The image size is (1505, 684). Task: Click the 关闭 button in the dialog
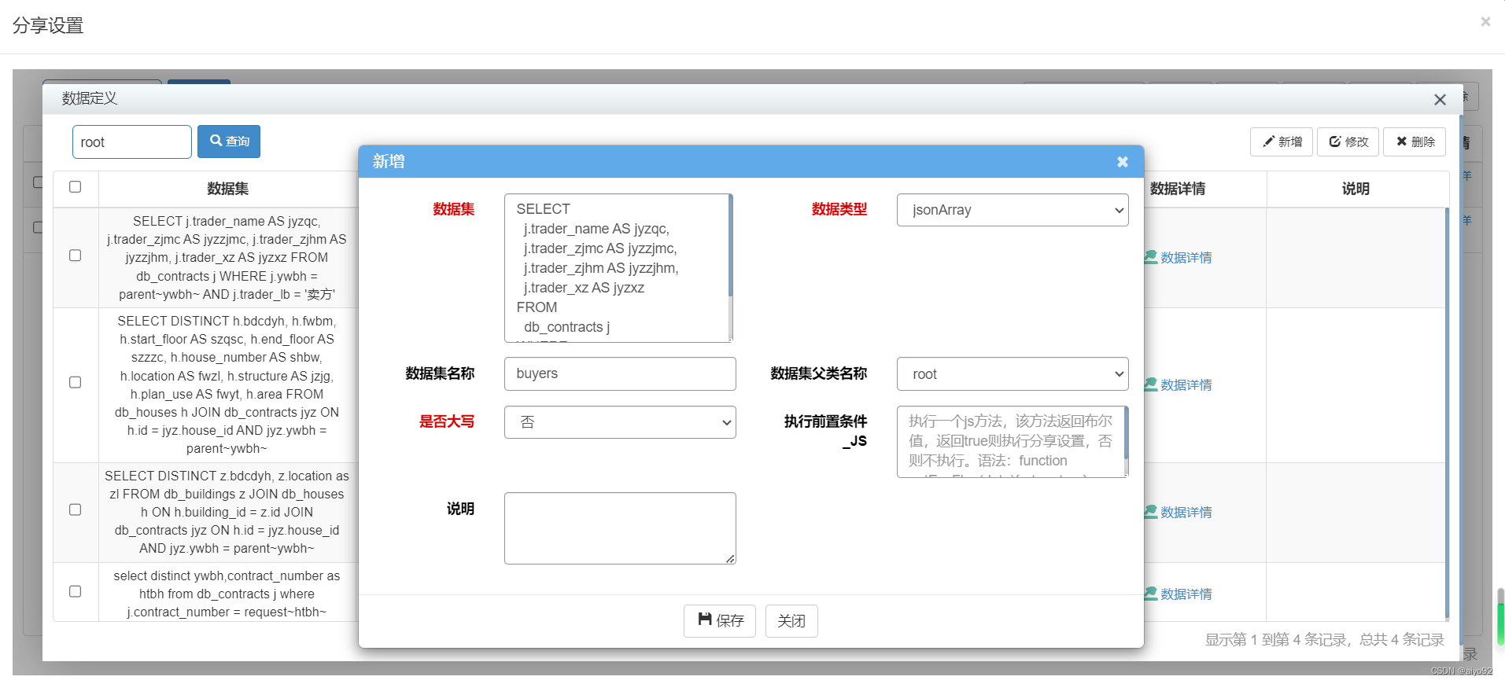[791, 621]
